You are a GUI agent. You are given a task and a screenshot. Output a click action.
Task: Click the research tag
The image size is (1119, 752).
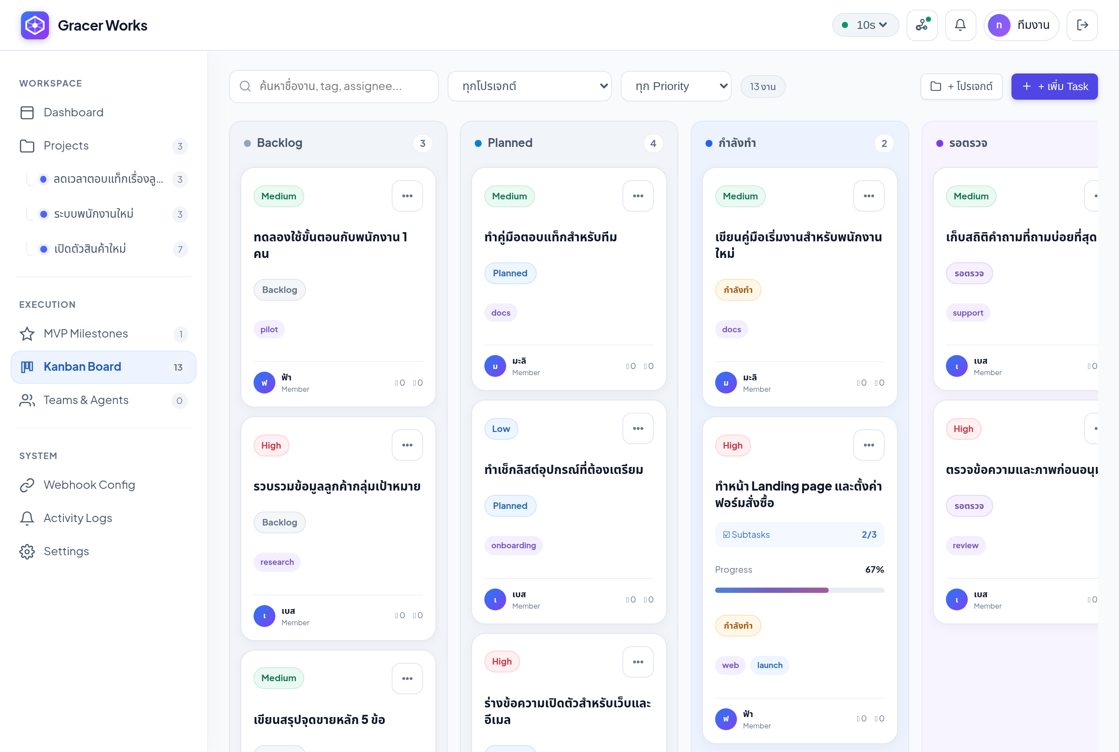tap(277, 562)
